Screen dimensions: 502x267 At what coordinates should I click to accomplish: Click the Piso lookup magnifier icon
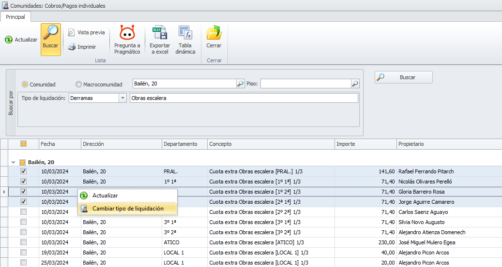tap(355, 84)
